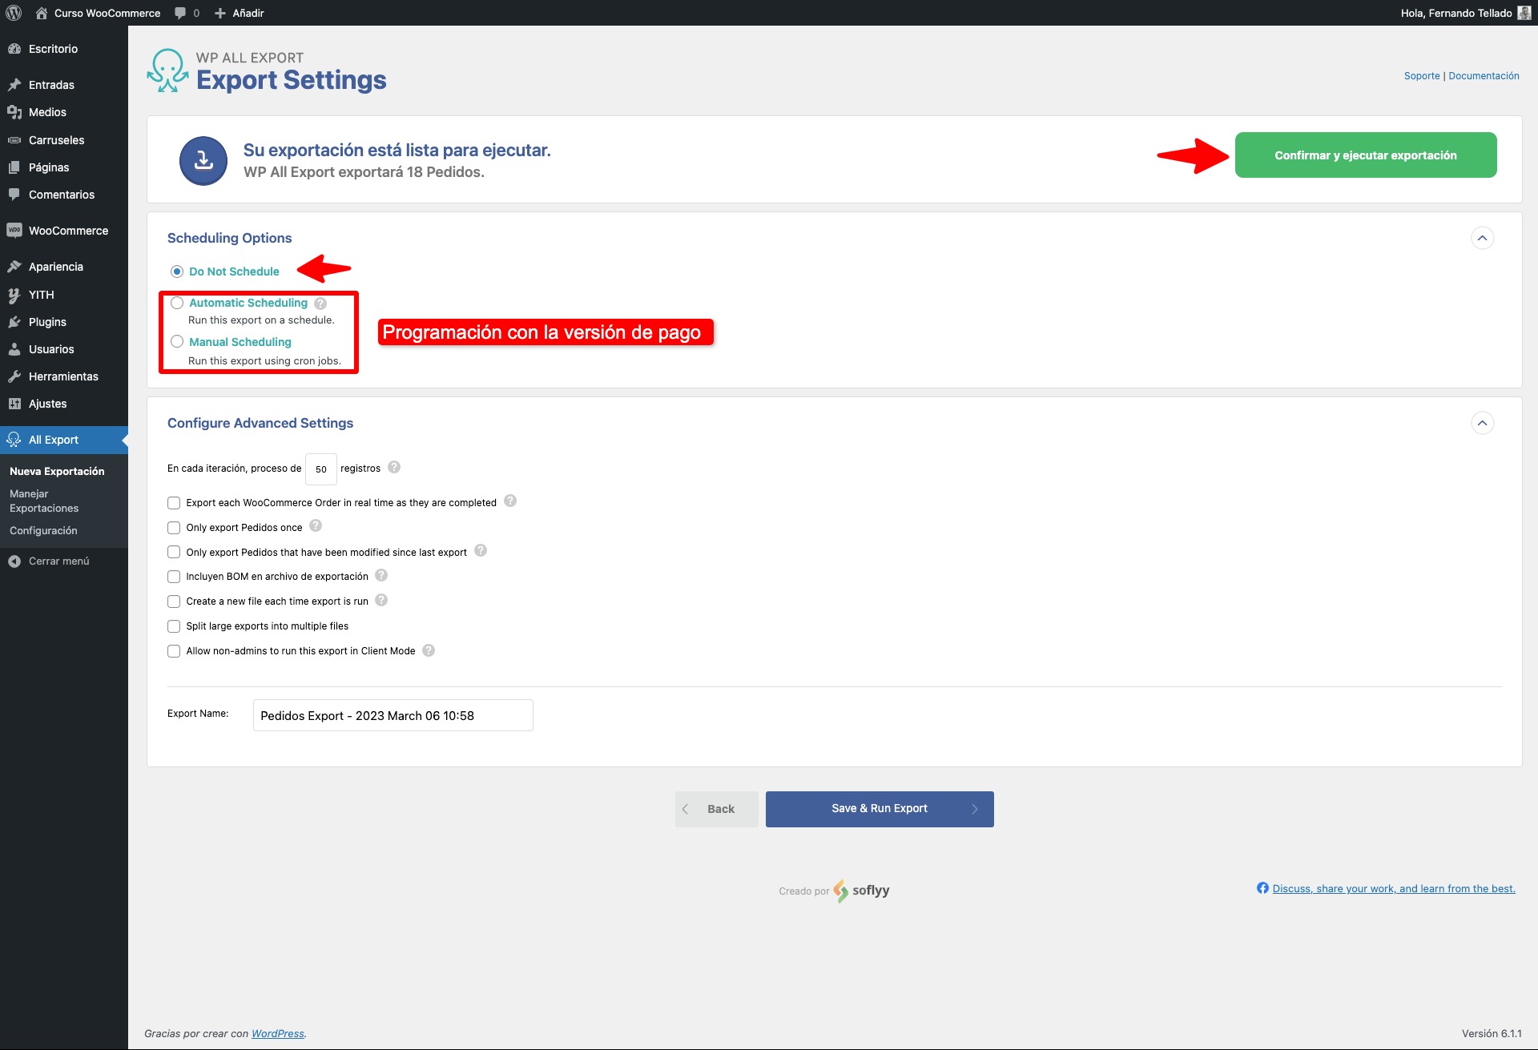Open WooCommerce in the sidebar menu

pyautogui.click(x=68, y=231)
